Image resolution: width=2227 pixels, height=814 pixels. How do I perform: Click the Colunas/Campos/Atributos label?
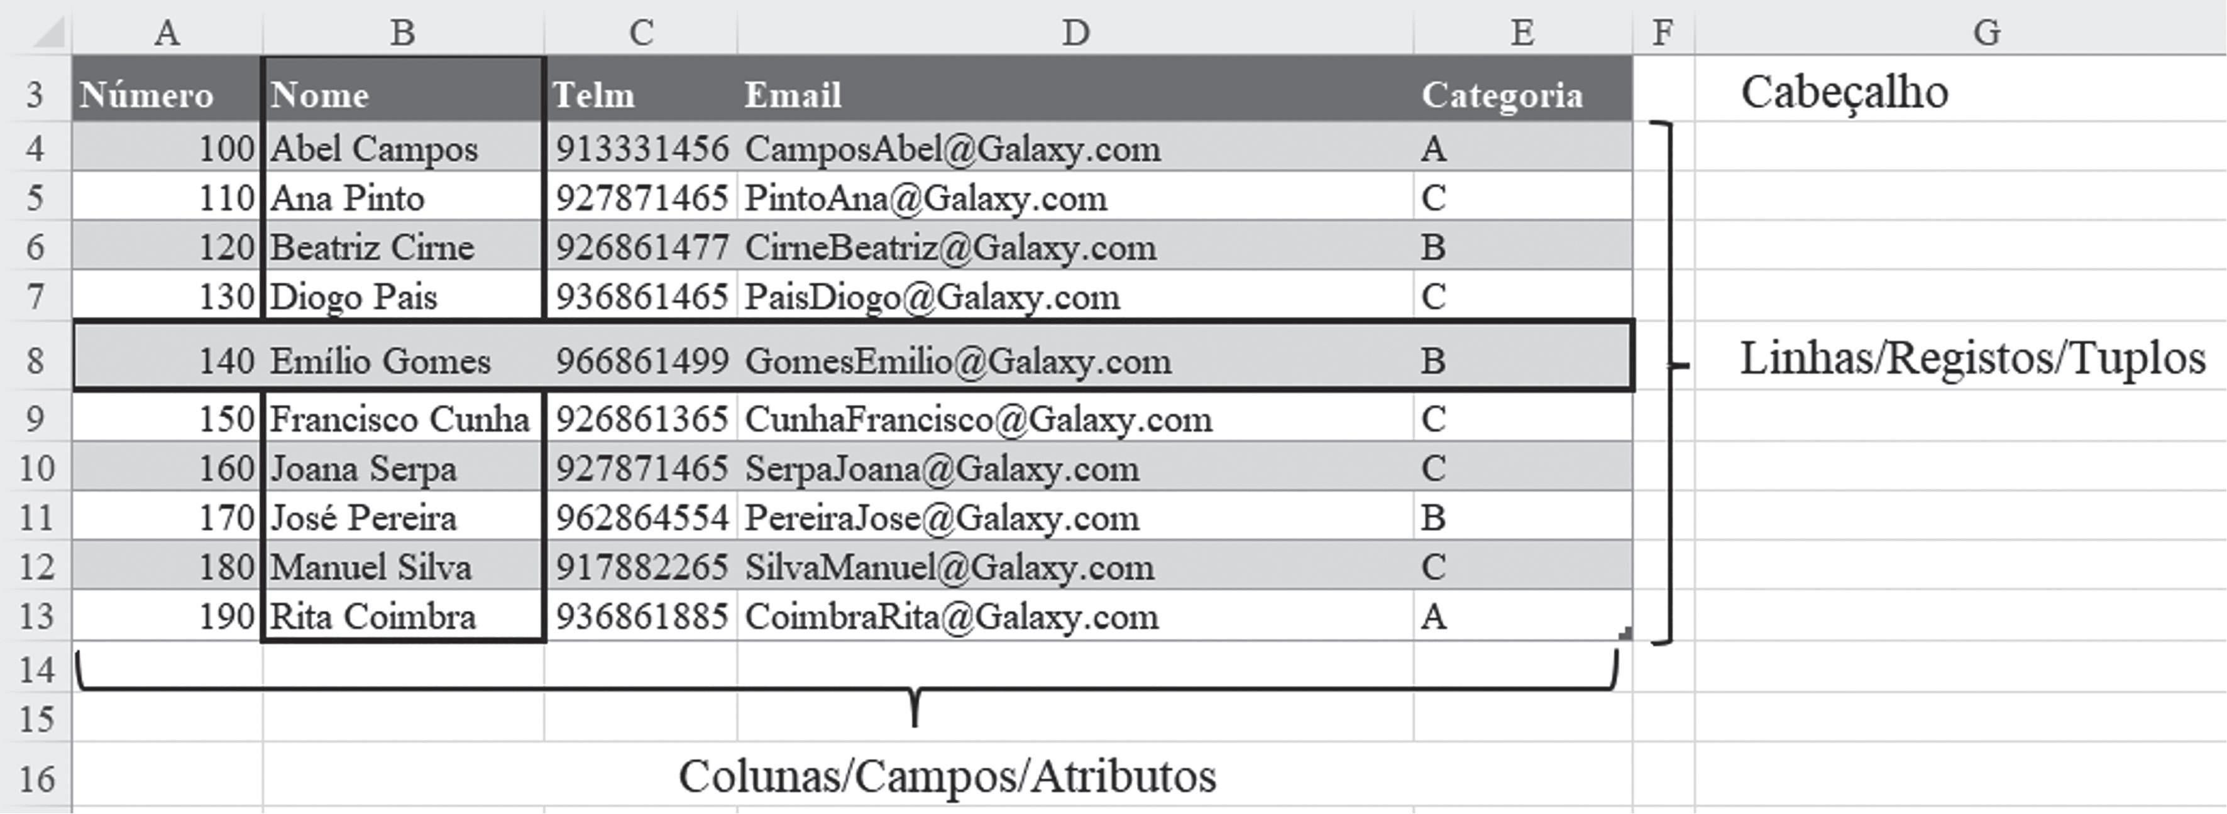[947, 775]
